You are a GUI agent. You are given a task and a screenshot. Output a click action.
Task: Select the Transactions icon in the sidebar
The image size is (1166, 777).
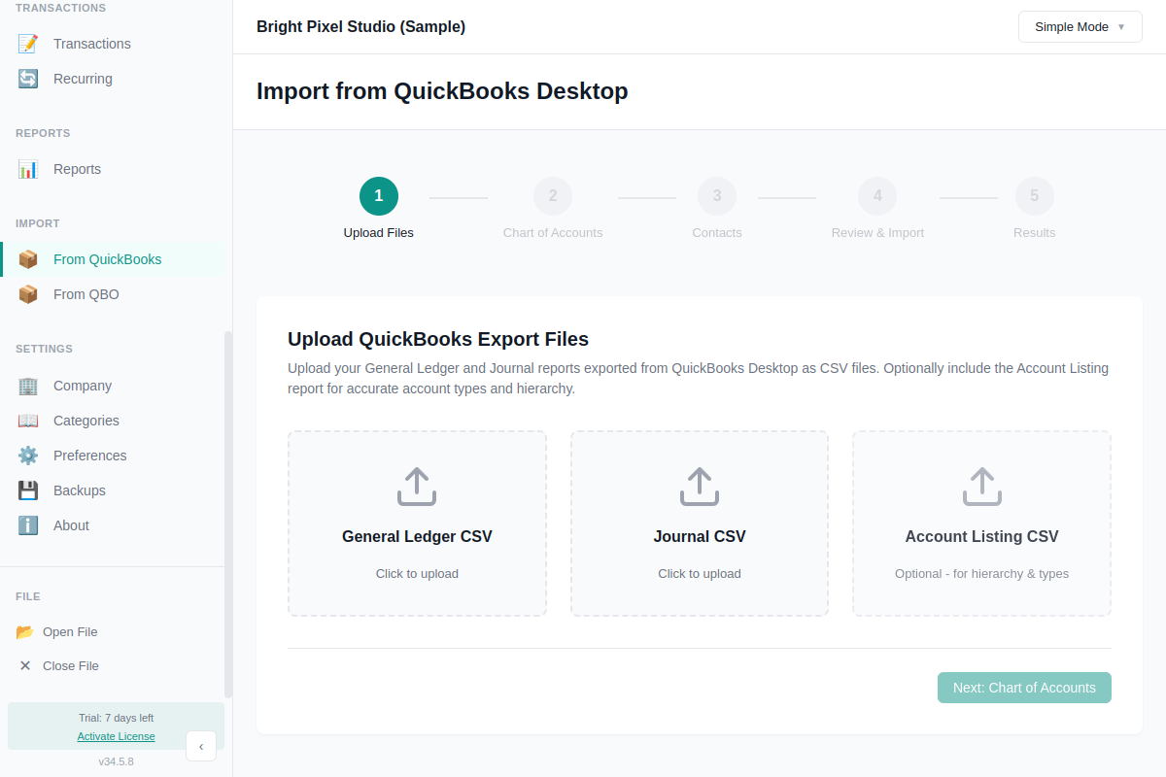point(26,43)
